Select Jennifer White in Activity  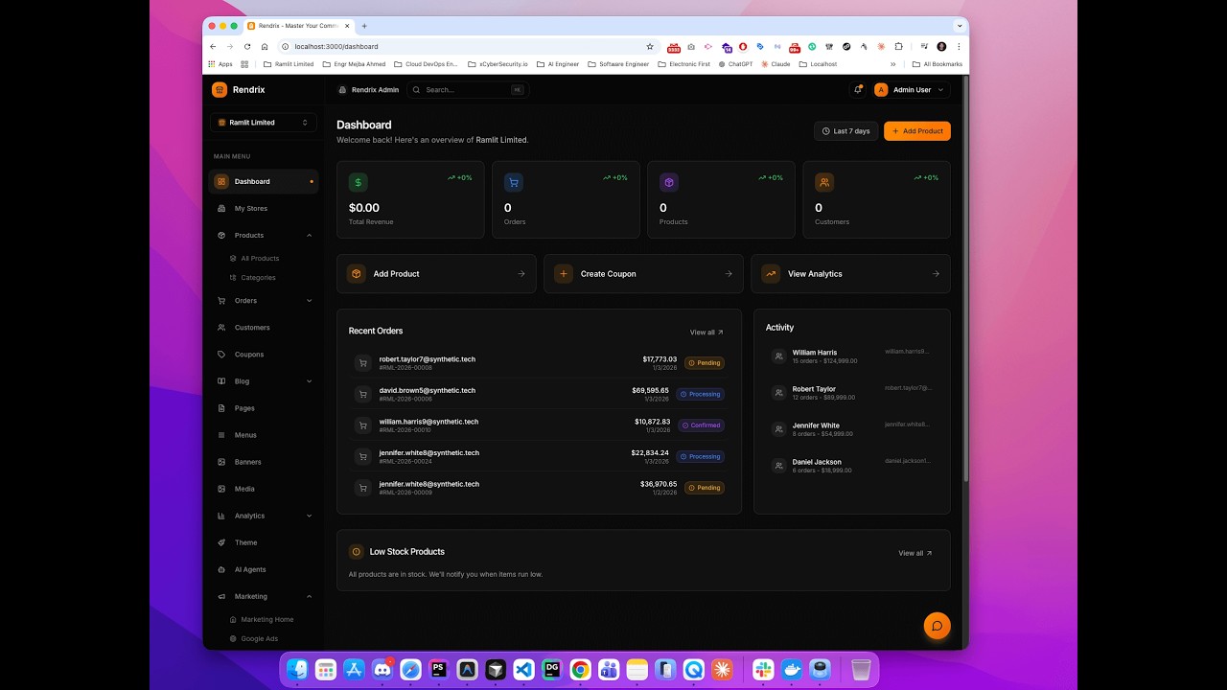tap(851, 428)
